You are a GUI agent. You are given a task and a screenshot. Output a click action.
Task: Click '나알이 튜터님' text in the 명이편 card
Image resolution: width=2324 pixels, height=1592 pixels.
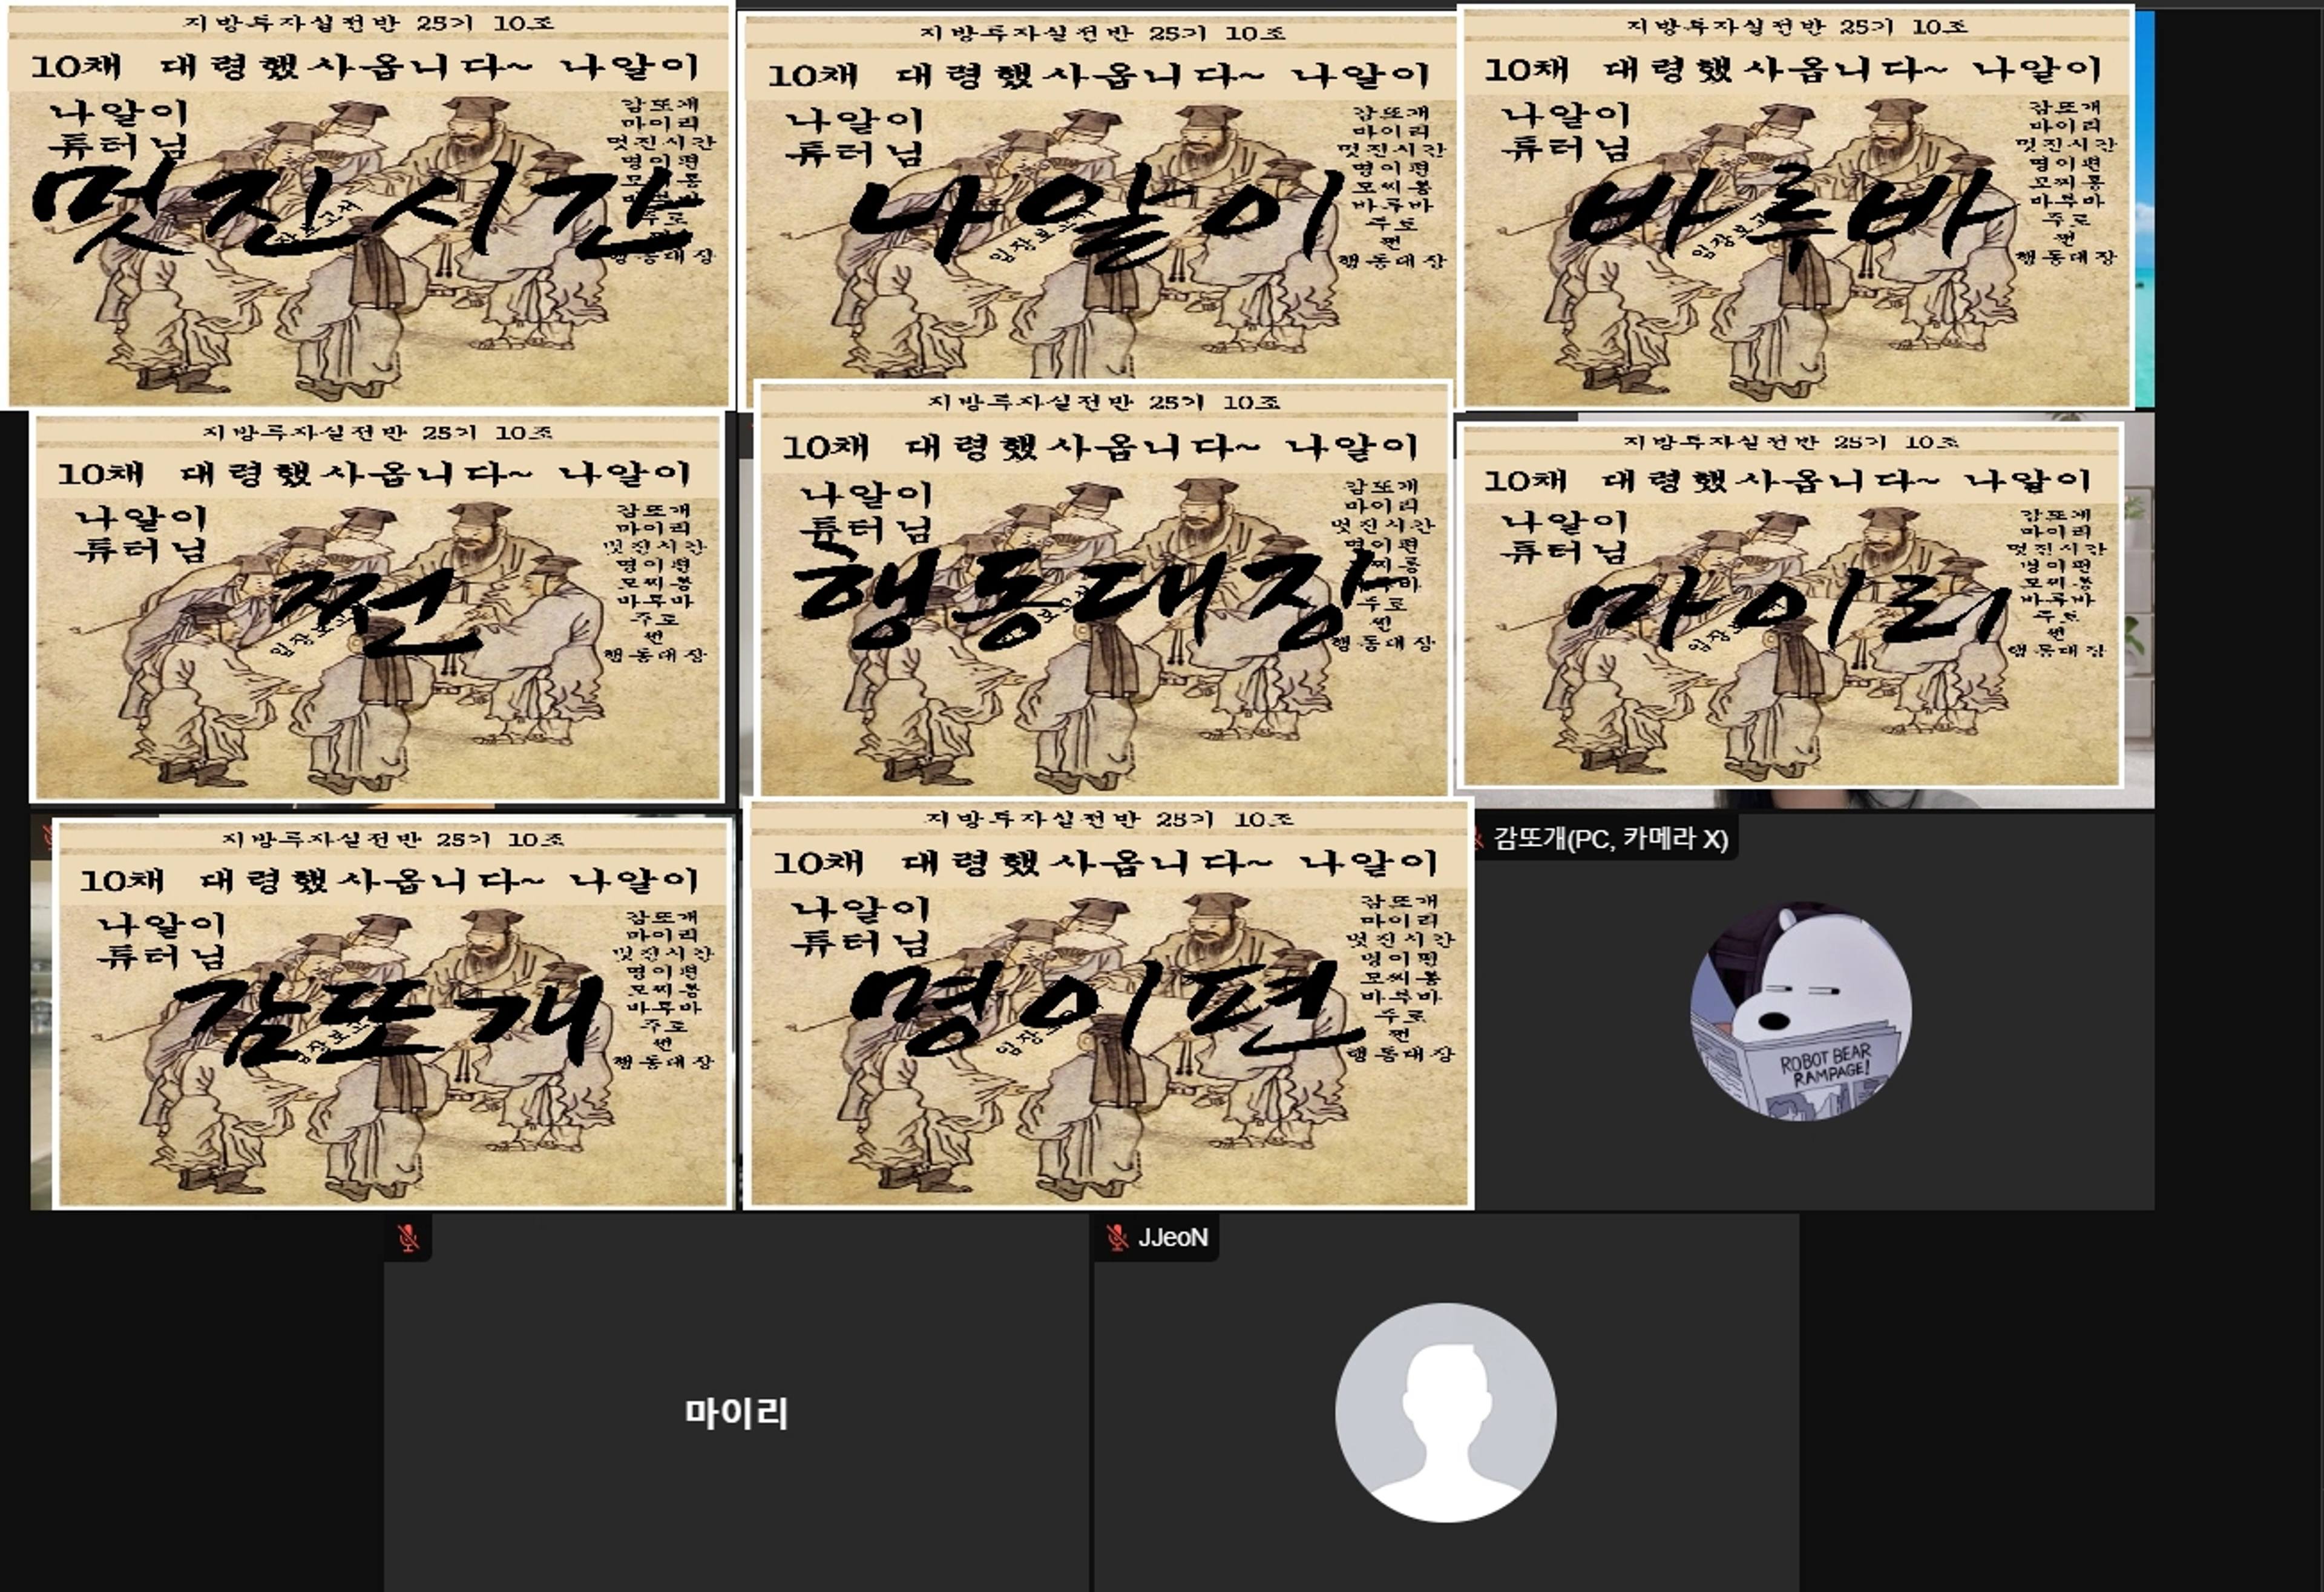click(x=861, y=926)
